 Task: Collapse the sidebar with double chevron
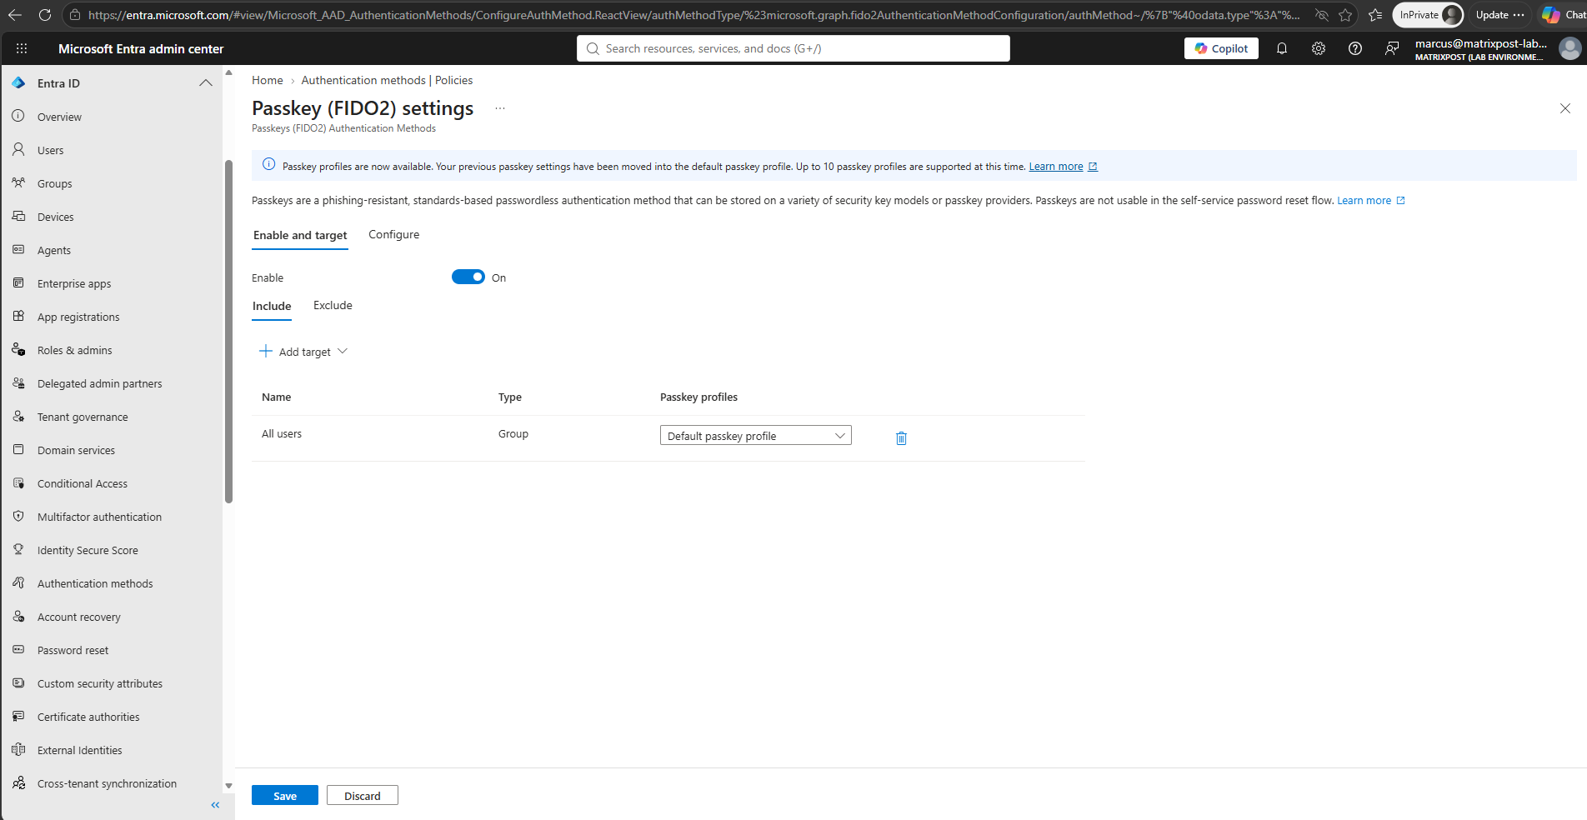215,805
